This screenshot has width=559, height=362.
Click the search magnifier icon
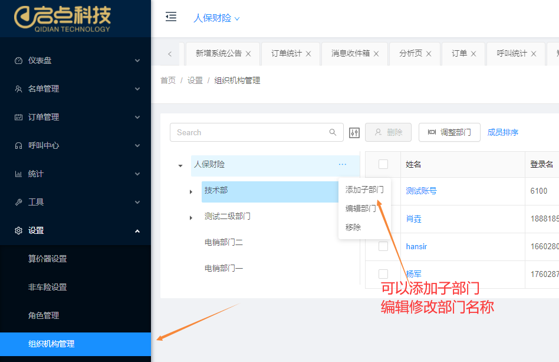(x=333, y=132)
